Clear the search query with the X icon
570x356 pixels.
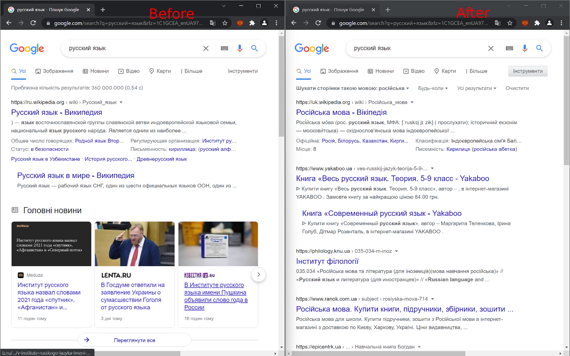pyautogui.click(x=206, y=48)
